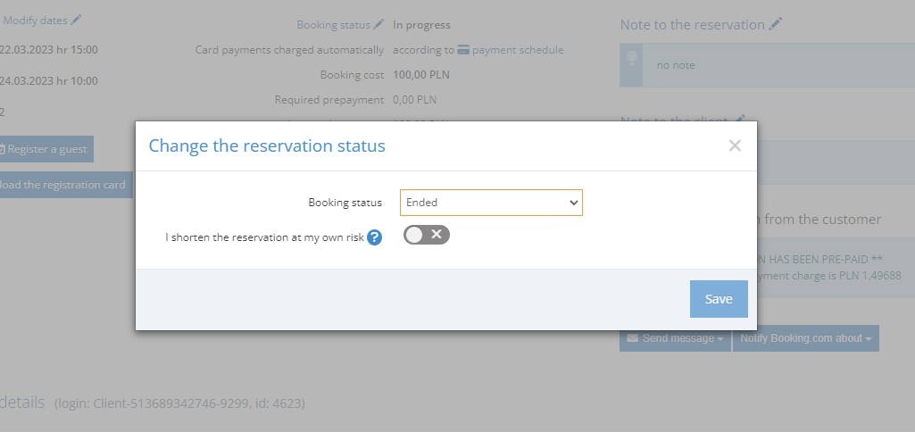
Task: Select the '100,00 PLN' booking cost value
Action: (x=421, y=75)
